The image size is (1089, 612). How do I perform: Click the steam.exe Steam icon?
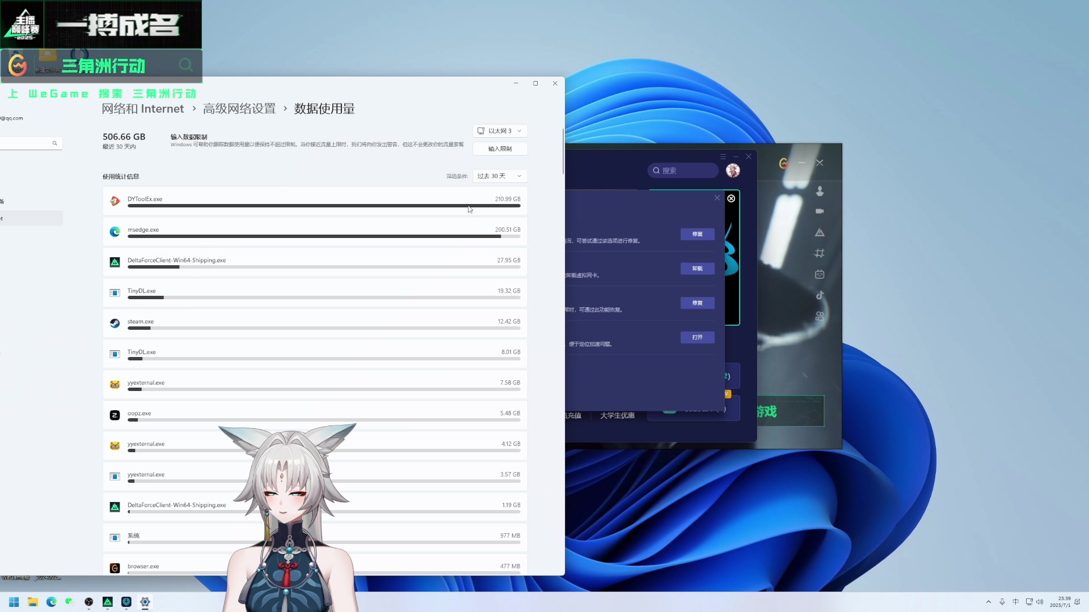click(x=115, y=323)
